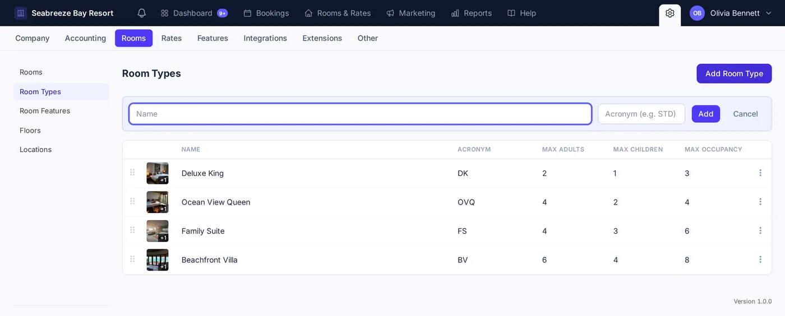The height and width of the screenshot is (316, 785).
Task: Click the MAX CHILDREN column header
Action: click(x=638, y=150)
